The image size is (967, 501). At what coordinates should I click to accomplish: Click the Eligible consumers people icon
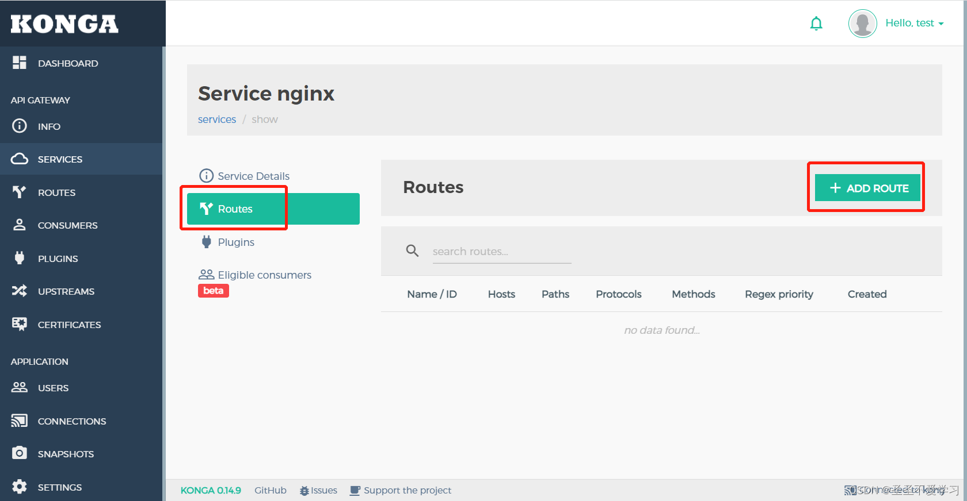pyautogui.click(x=207, y=275)
